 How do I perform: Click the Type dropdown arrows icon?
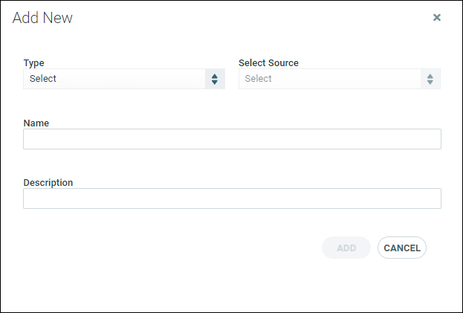pyautogui.click(x=215, y=79)
